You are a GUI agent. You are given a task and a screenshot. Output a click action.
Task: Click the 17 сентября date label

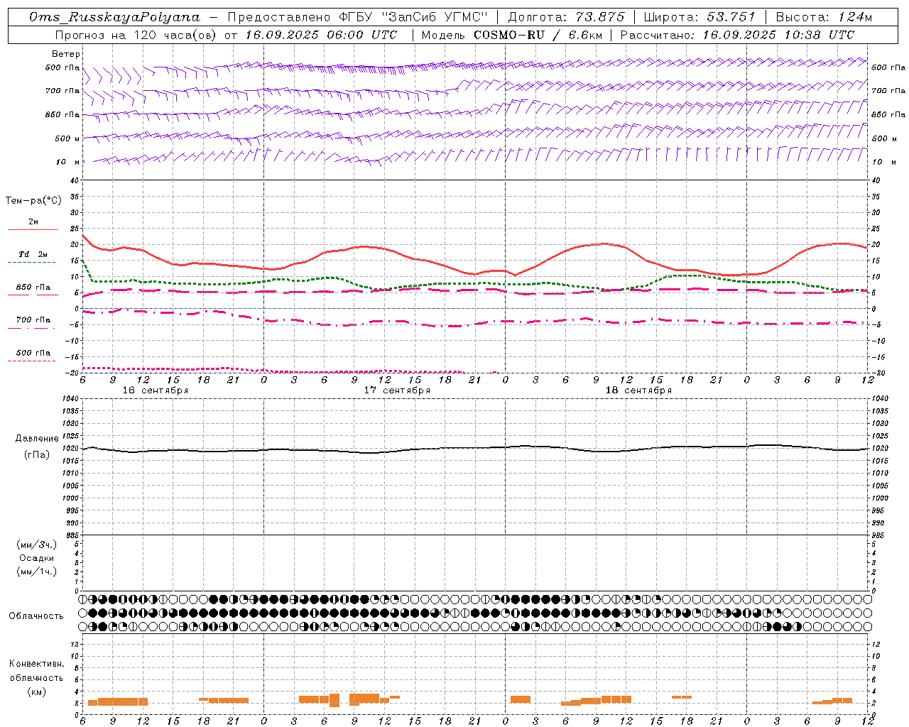397,390
